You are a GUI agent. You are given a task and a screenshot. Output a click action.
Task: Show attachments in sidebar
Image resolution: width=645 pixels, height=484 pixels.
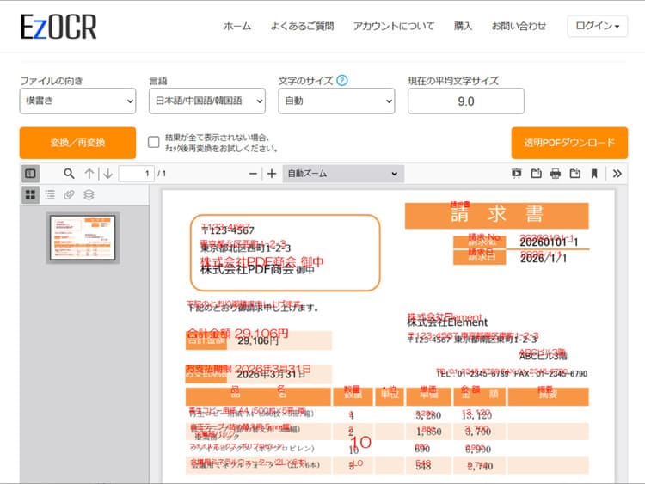tap(69, 194)
